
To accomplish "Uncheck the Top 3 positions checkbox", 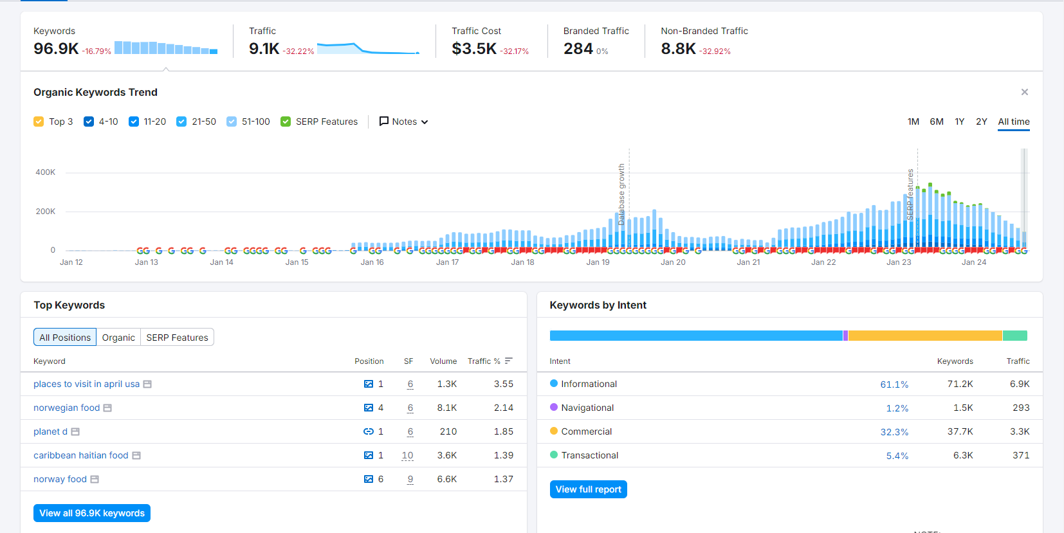I will [x=39, y=122].
